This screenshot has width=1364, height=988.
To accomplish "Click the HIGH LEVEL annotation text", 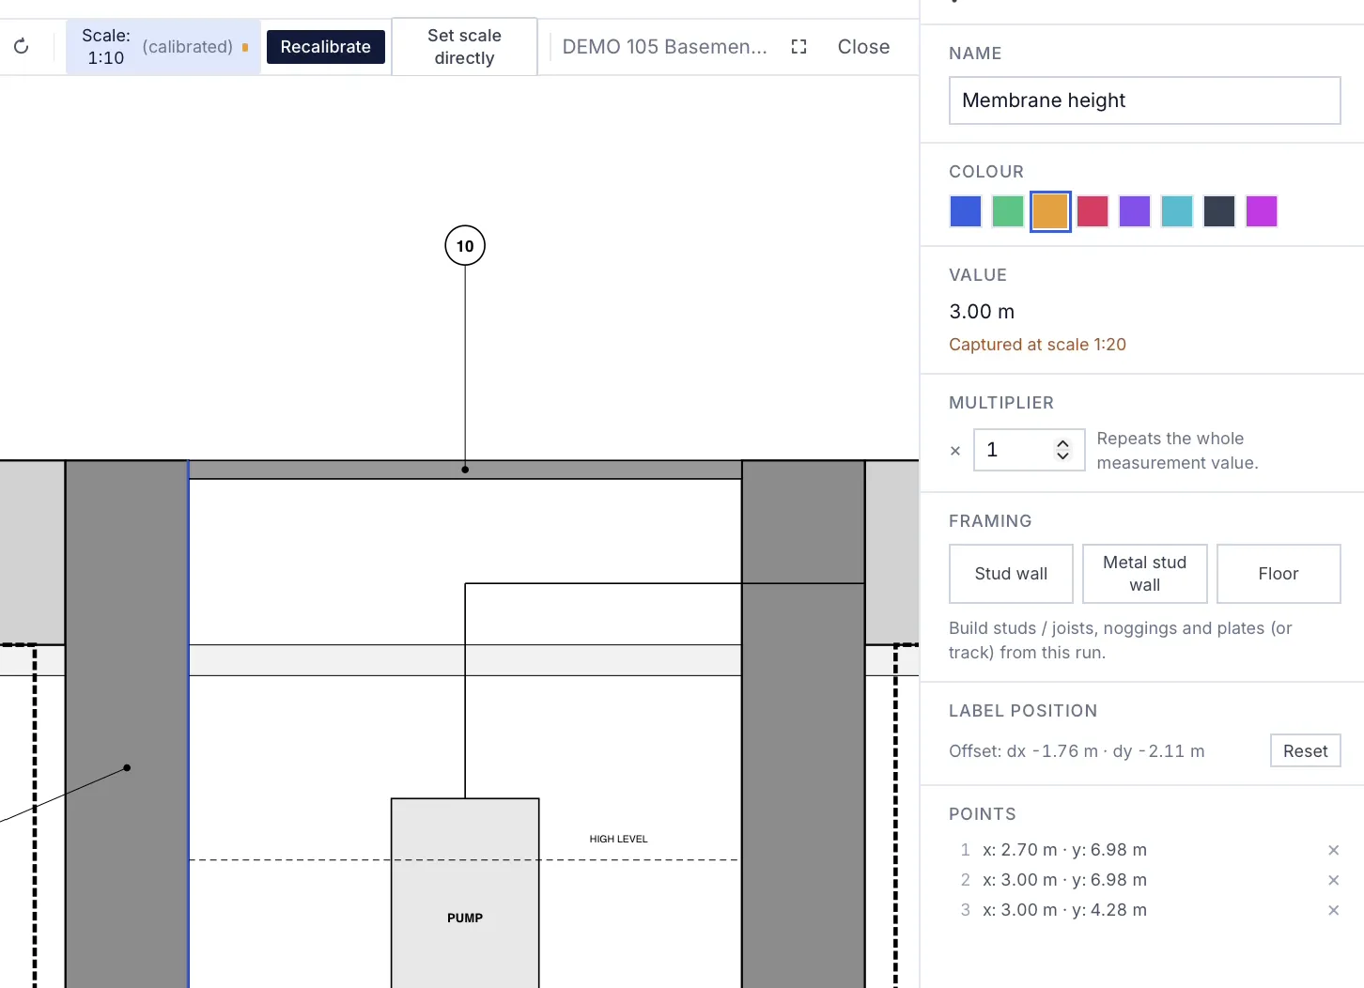I will coord(618,839).
